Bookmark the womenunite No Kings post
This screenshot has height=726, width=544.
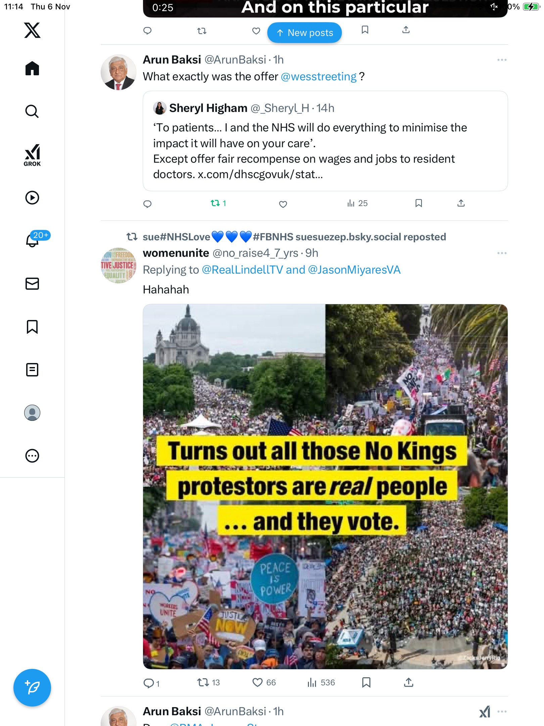(366, 682)
